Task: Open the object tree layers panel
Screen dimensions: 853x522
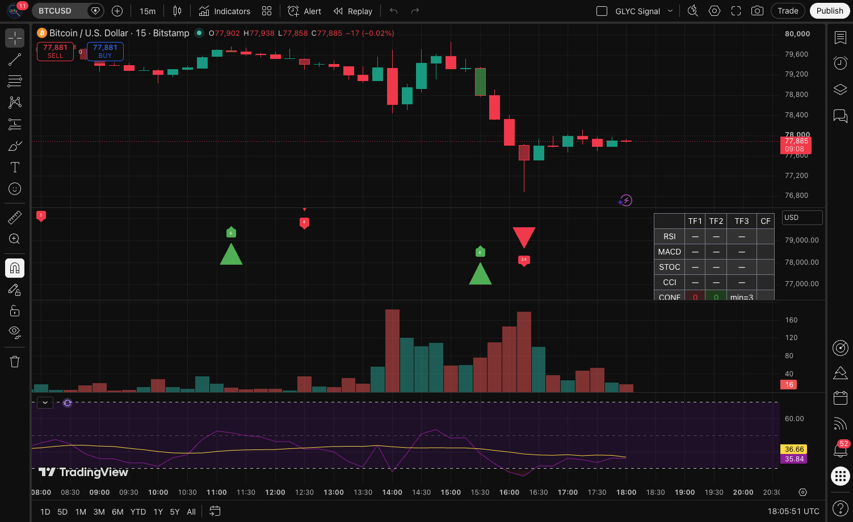Action: 841,90
